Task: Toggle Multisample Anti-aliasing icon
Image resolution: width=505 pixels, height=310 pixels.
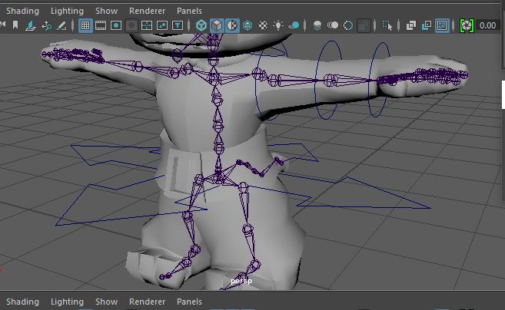Action: pos(348,25)
